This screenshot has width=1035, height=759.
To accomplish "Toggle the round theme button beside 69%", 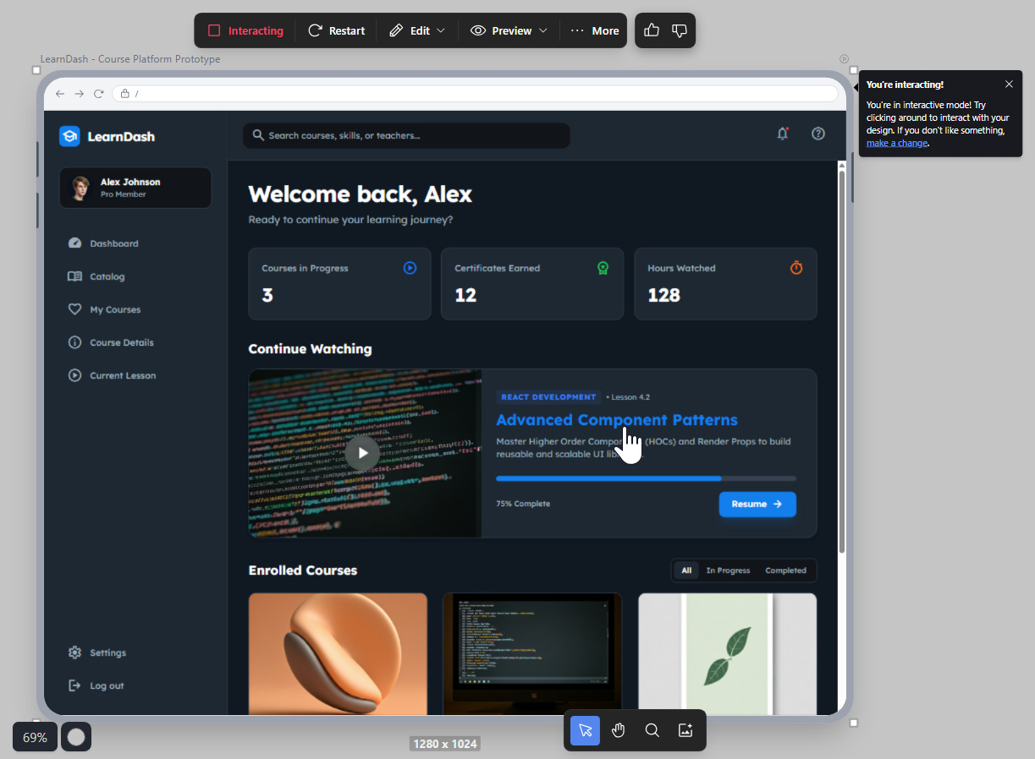I will click(76, 737).
